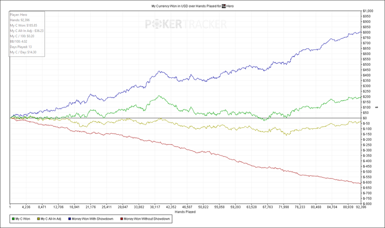Click the '84,704' x-axis tick label

332,207
